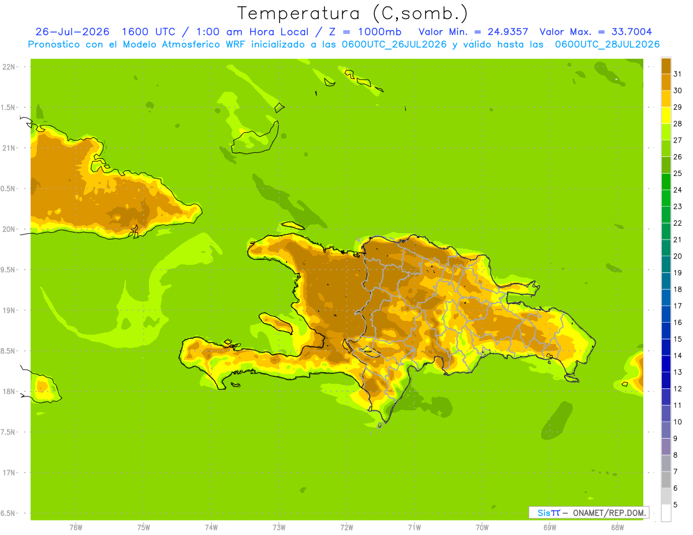Viewport: 693px width, 535px height.
Task: Click the "71W" longitude label
Action: tap(414, 527)
